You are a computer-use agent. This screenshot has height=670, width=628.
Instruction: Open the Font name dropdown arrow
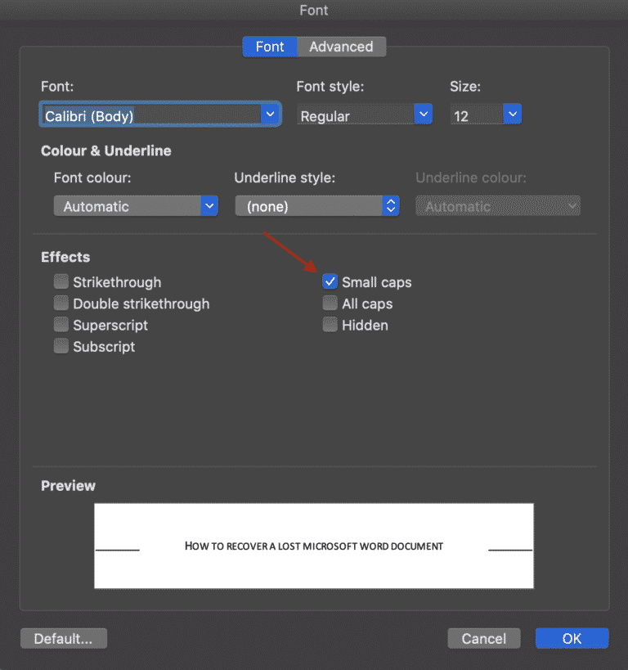click(x=270, y=114)
